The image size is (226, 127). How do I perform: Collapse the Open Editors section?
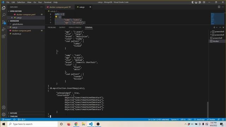[x=26, y=11]
